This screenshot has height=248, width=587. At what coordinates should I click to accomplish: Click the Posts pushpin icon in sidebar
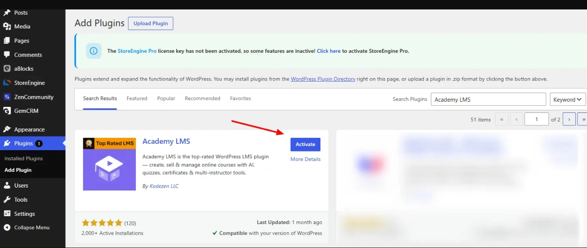7,13
